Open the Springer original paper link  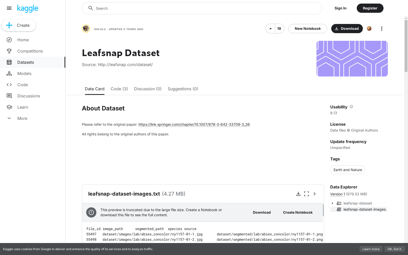[194, 124]
